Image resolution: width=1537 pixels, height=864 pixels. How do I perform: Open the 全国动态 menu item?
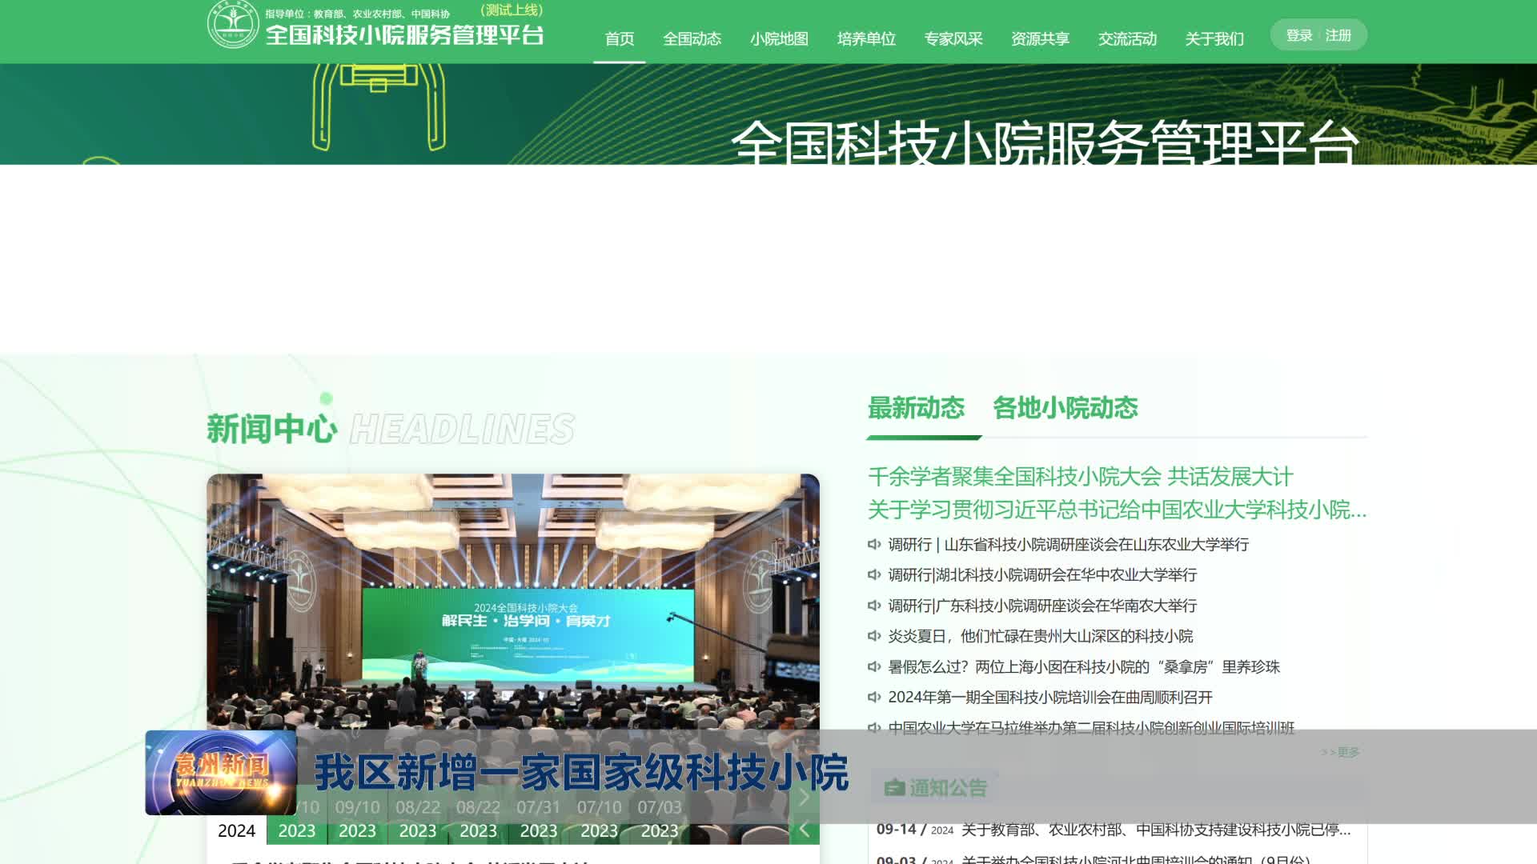[692, 38]
